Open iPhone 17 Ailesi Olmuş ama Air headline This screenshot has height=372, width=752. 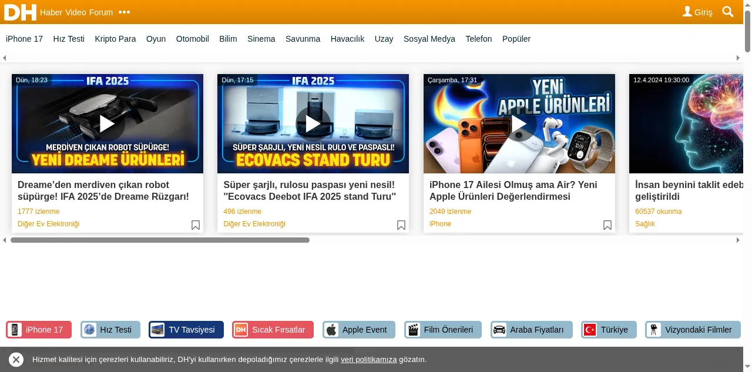513,191
